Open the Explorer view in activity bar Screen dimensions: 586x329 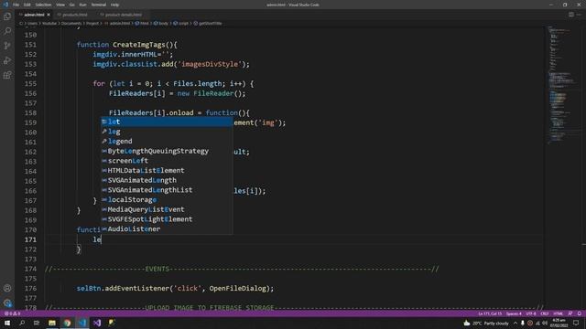point(7,16)
